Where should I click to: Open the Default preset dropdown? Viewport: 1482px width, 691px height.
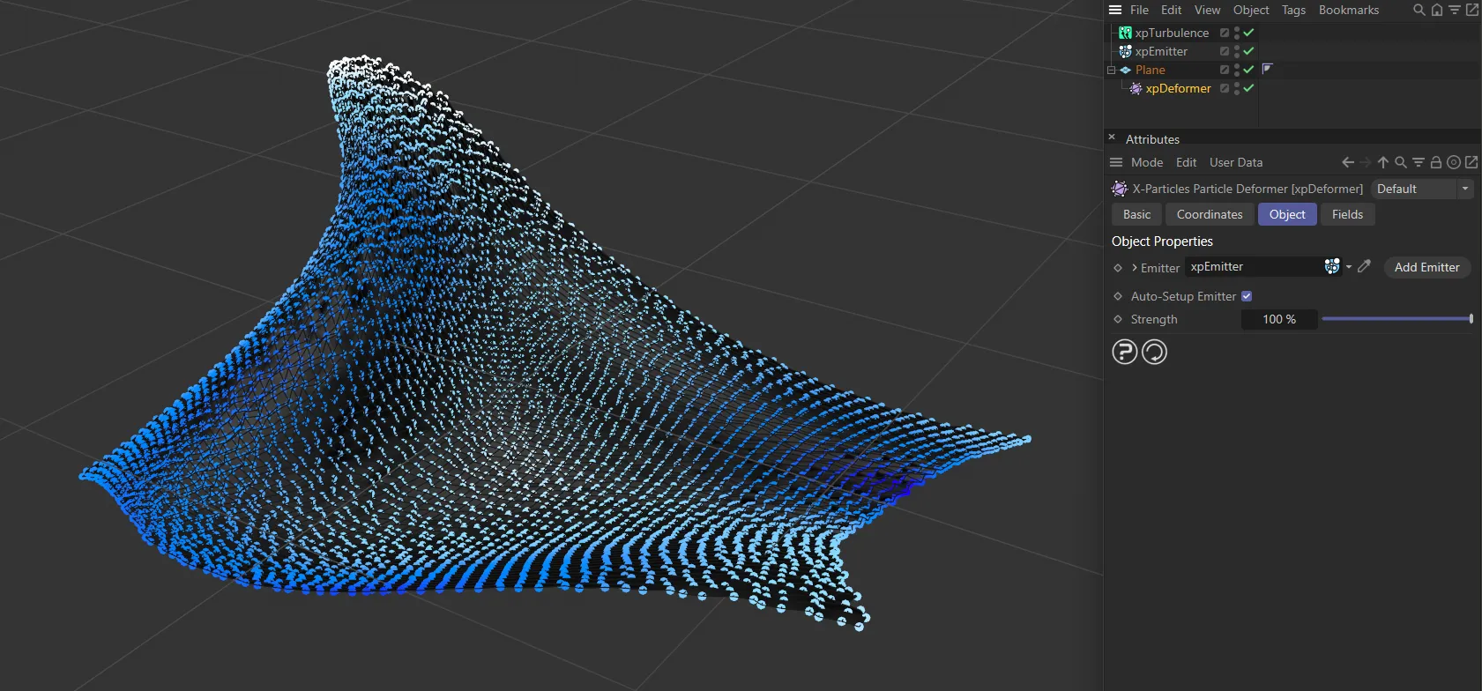pyautogui.click(x=1422, y=189)
